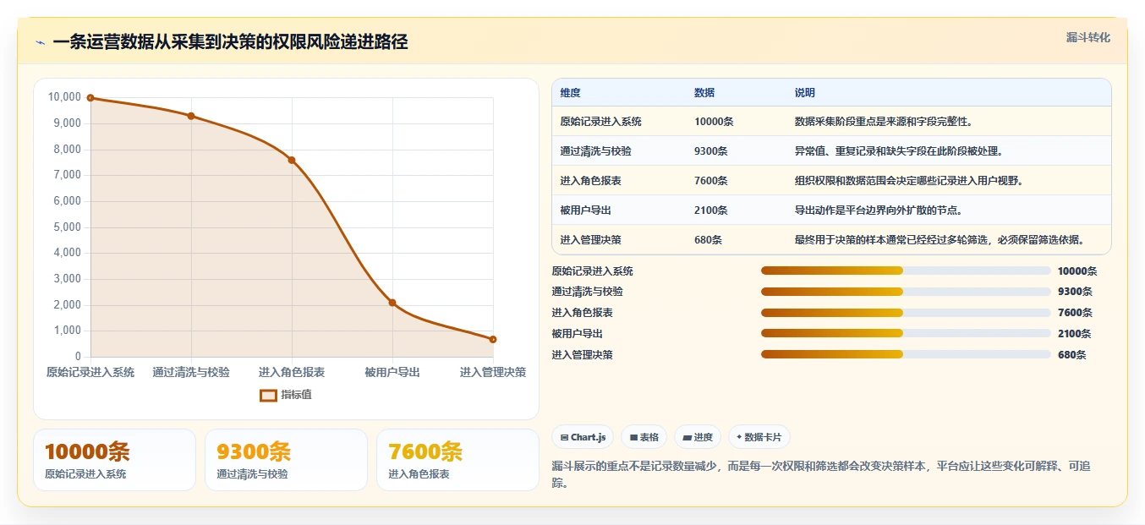Click table value 2100条

[x=711, y=211]
